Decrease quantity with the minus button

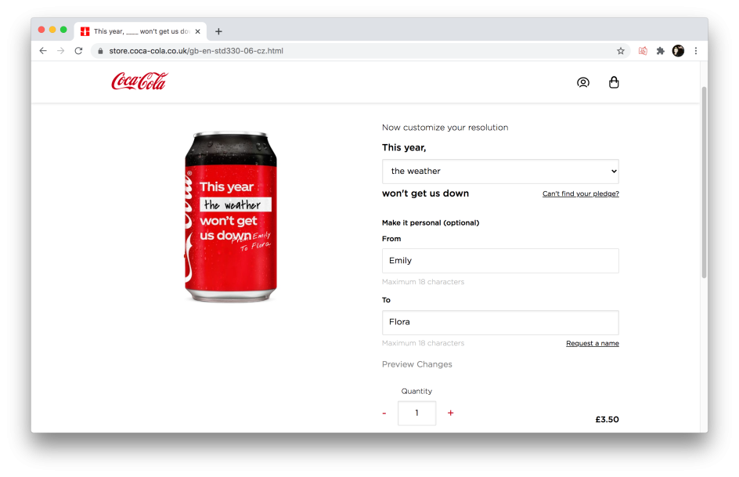tap(384, 413)
